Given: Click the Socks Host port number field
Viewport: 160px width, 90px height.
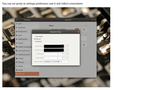Looking at the screenshot, I should (61, 58).
